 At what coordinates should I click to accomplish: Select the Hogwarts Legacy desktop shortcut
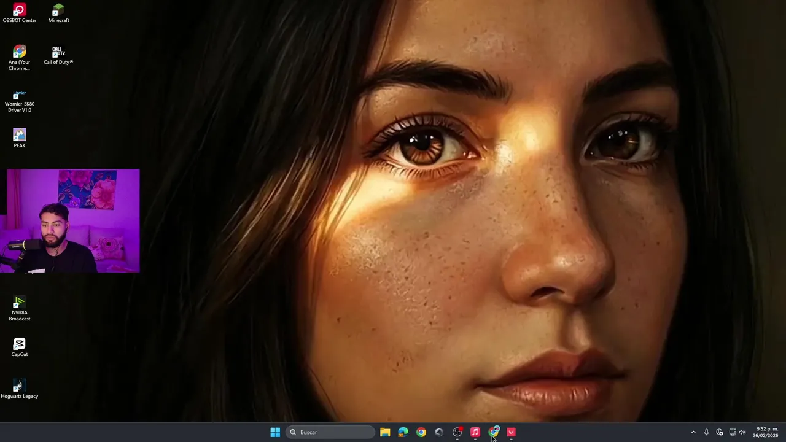[x=20, y=389]
